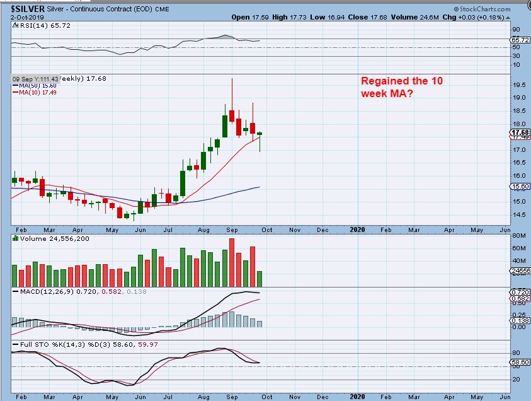Click the last green volume bar near Oct

click(x=260, y=279)
